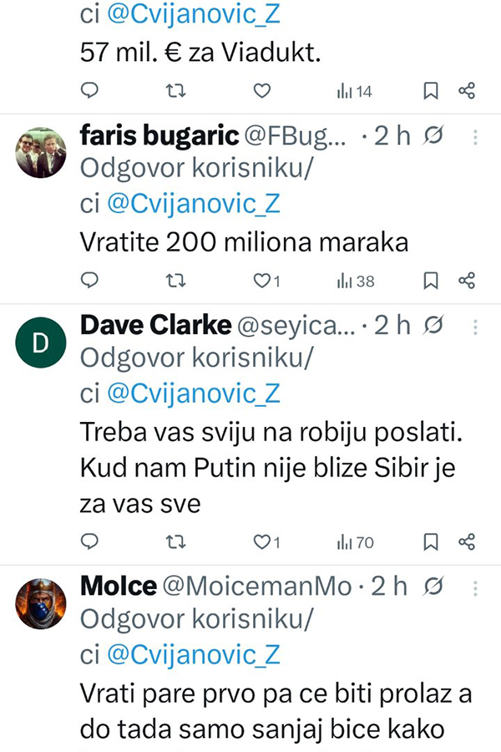501x752 pixels.
Task: Open more options for faris bugaric's tweet
Action: pos(475,137)
